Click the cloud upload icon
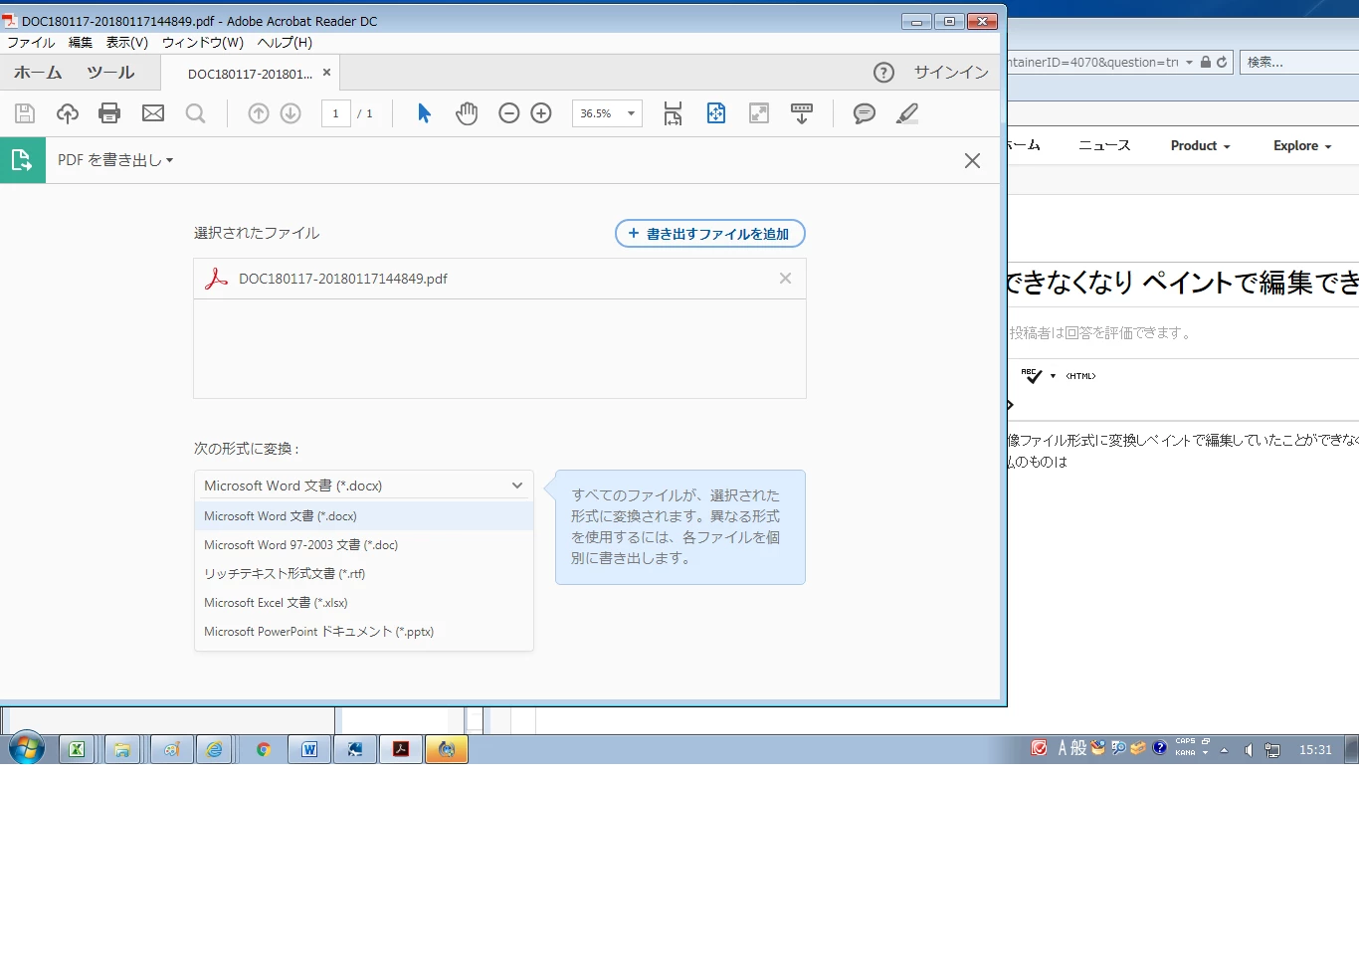 [x=68, y=113]
